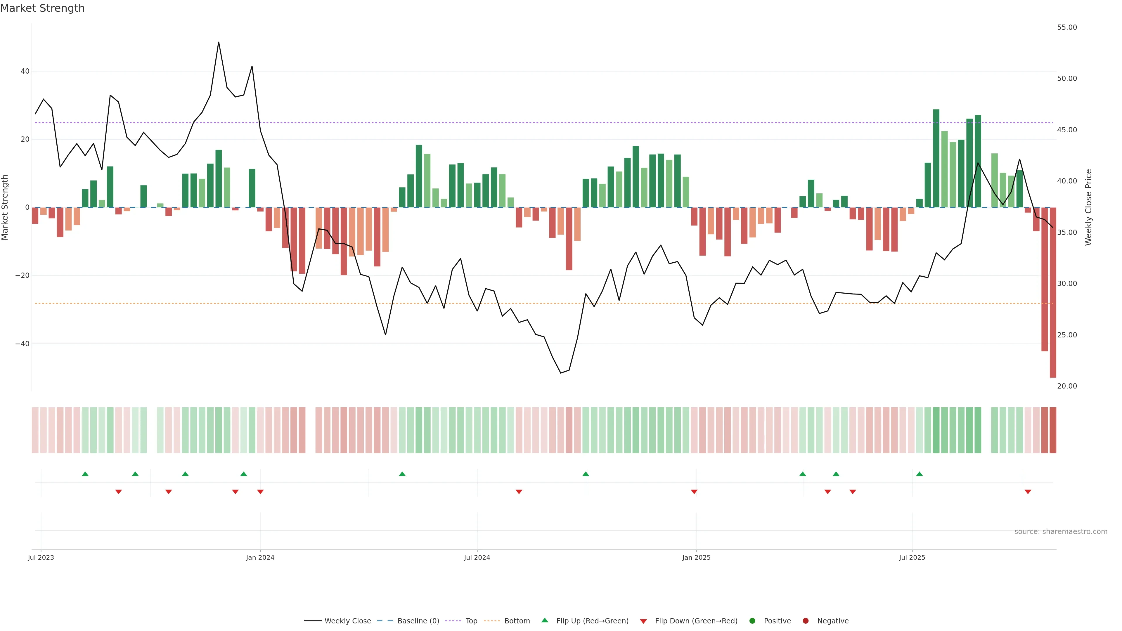Click the flip-up marker just after Jul 2025
Screen dimensions: 1122x631
click(x=920, y=474)
